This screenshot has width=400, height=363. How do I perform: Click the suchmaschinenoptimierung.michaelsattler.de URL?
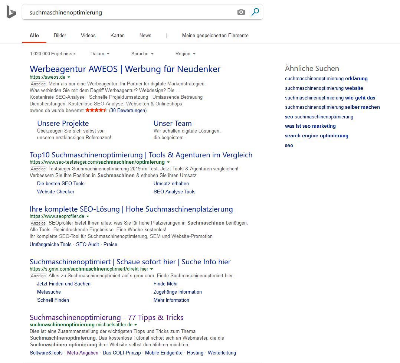pos(81,324)
